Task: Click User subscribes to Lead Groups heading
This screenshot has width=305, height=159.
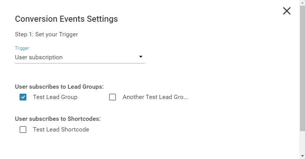Action: (59, 87)
